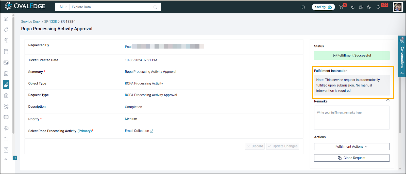The height and width of the screenshot is (174, 406).
Task: Open the notifications bell icon
Action: pyautogui.click(x=378, y=7)
